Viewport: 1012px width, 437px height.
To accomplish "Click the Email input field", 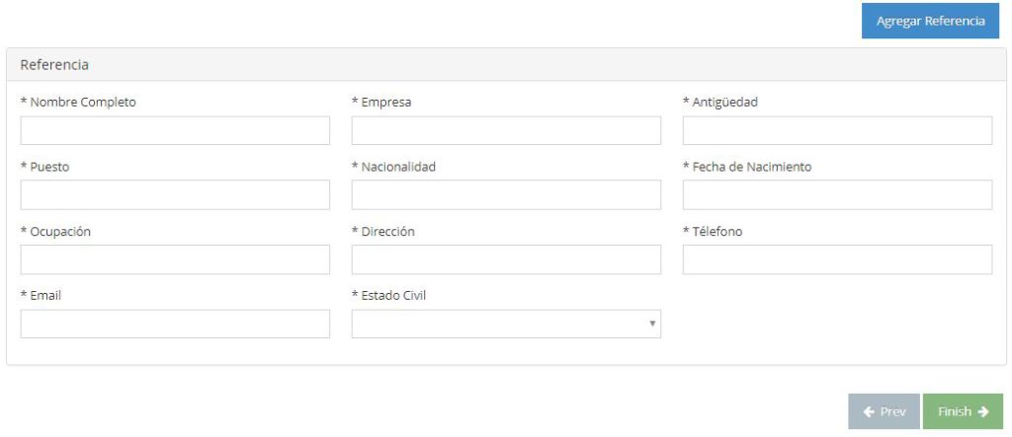I will tap(175, 324).
